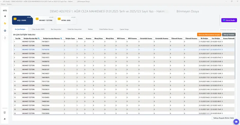Switch to the Cihaz Analizi (IMEI) tab
The width and height of the screenshot is (240, 125).
[x=38, y=29]
